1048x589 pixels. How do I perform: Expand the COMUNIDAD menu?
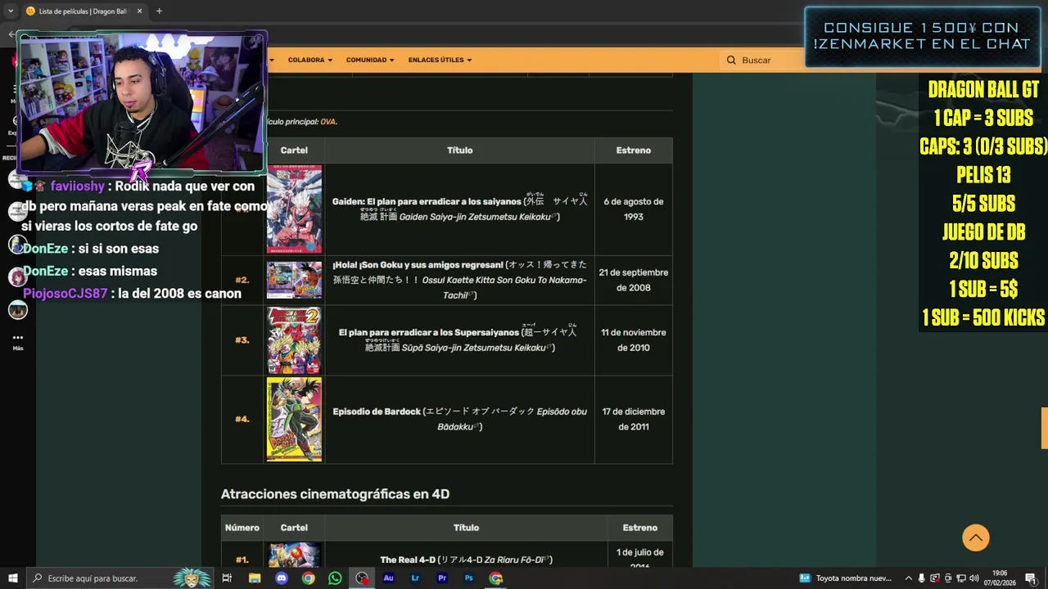pyautogui.click(x=370, y=60)
